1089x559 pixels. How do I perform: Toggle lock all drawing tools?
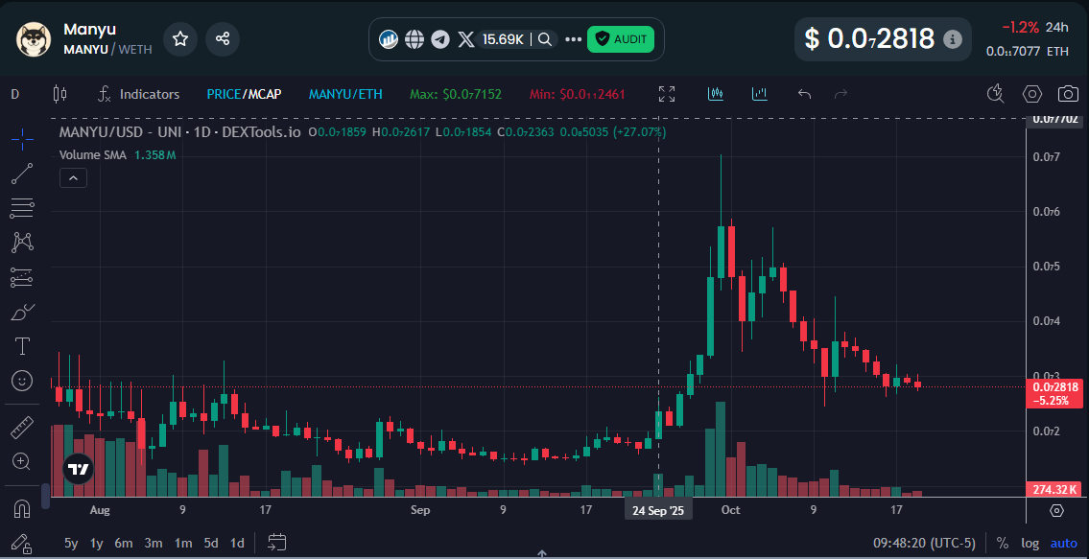pos(22,543)
